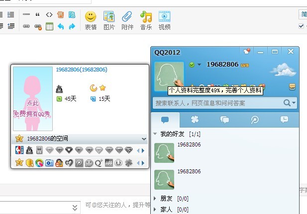
Task: Insert a video via 视频
Action: point(165,21)
